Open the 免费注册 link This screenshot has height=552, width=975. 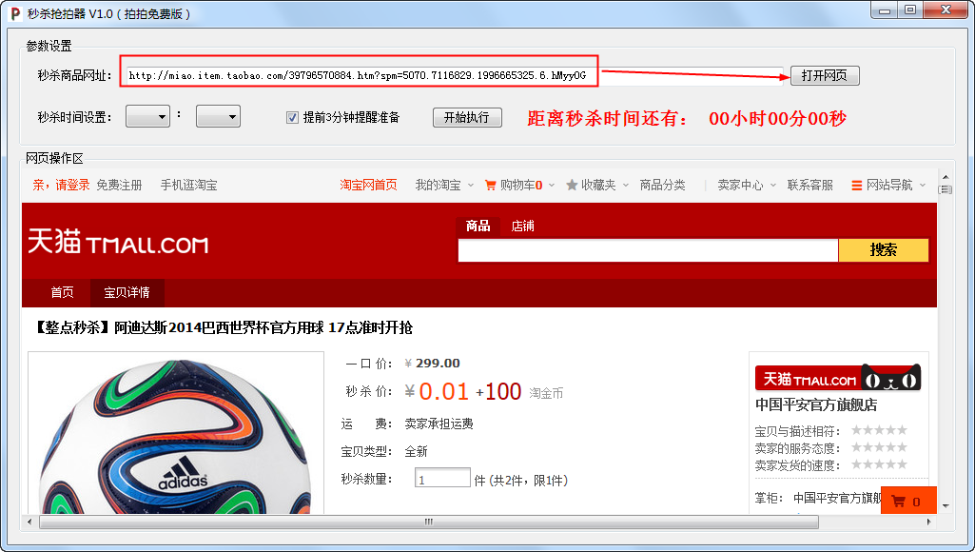pos(119,185)
